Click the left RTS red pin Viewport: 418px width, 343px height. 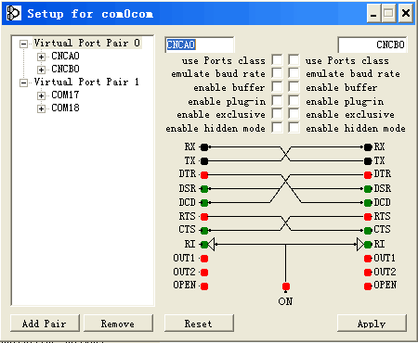204,217
